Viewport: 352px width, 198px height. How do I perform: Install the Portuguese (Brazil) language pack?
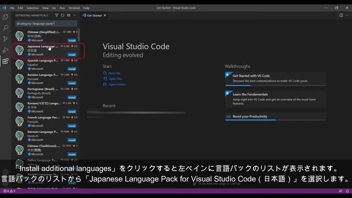pos(72,98)
